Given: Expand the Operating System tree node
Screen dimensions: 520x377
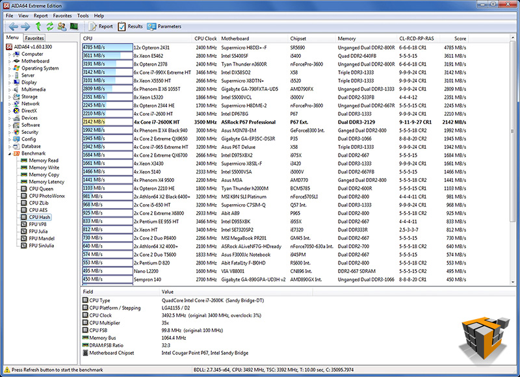Looking at the screenshot, I should click(x=10, y=68).
